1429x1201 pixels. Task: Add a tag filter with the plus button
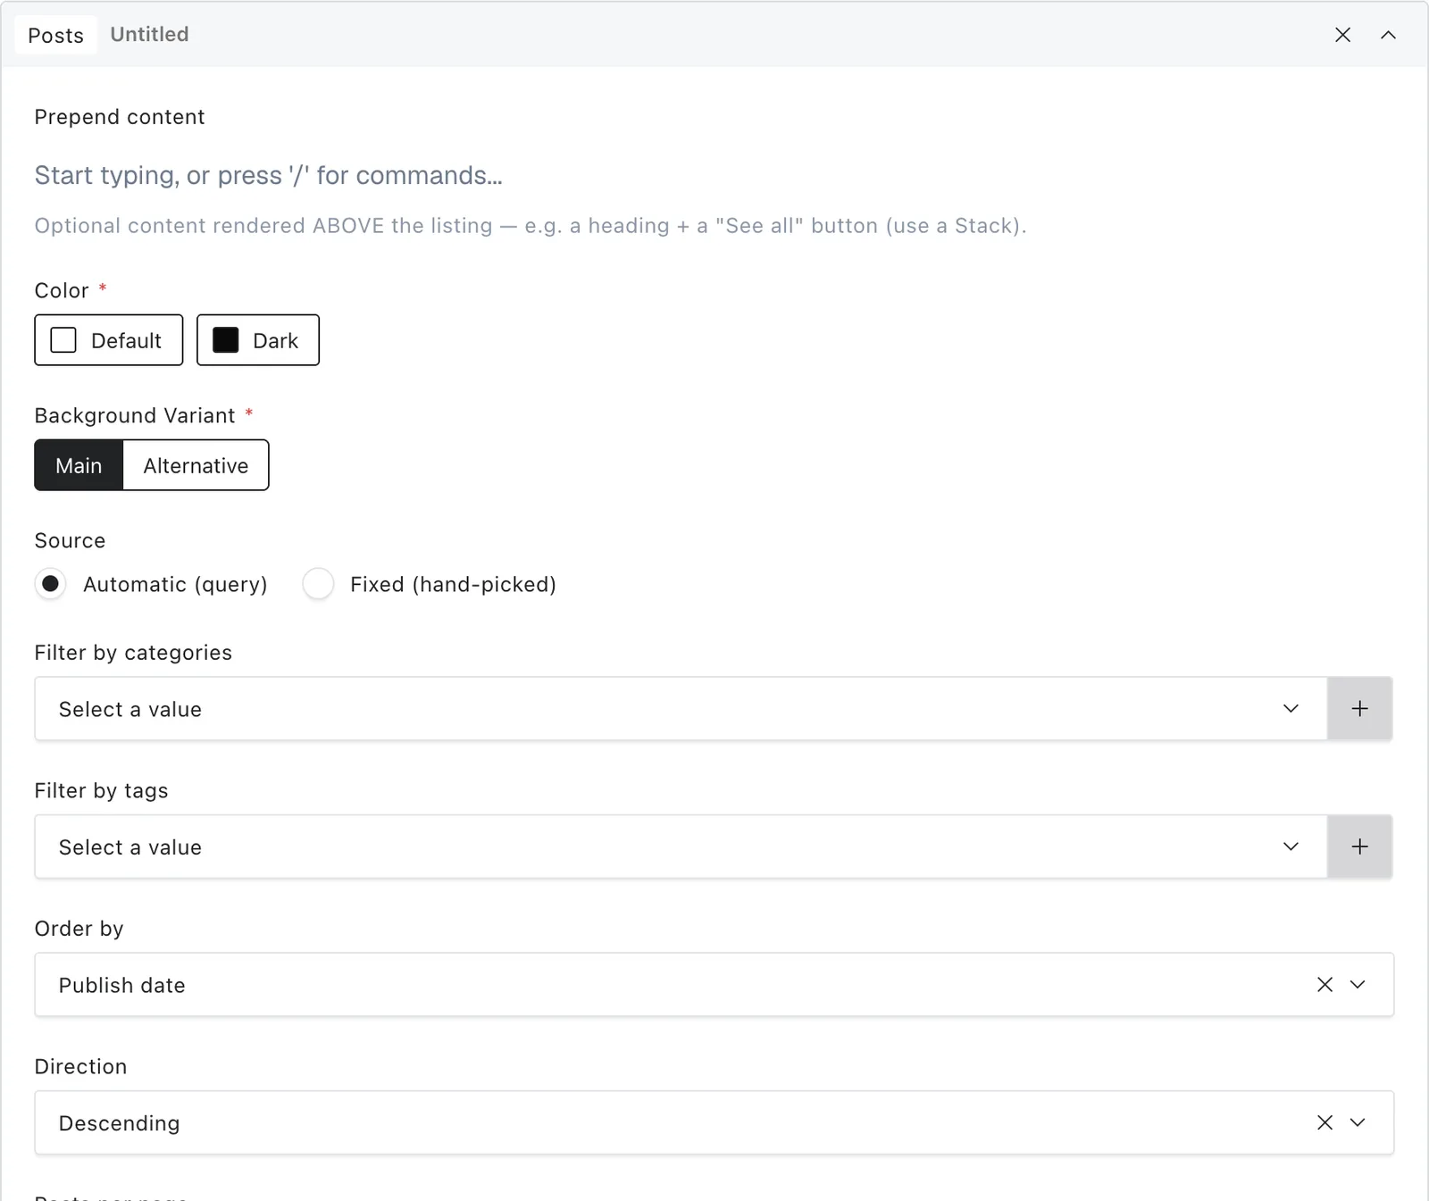1359,847
